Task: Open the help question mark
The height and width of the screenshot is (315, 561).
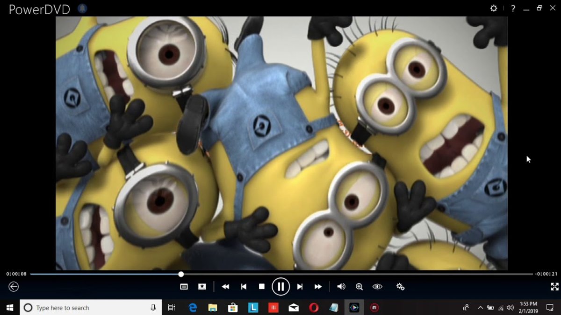Action: [513, 8]
